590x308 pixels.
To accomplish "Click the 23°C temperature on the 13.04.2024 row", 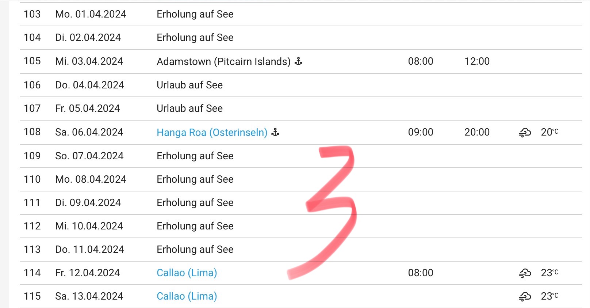I will tap(549, 296).
